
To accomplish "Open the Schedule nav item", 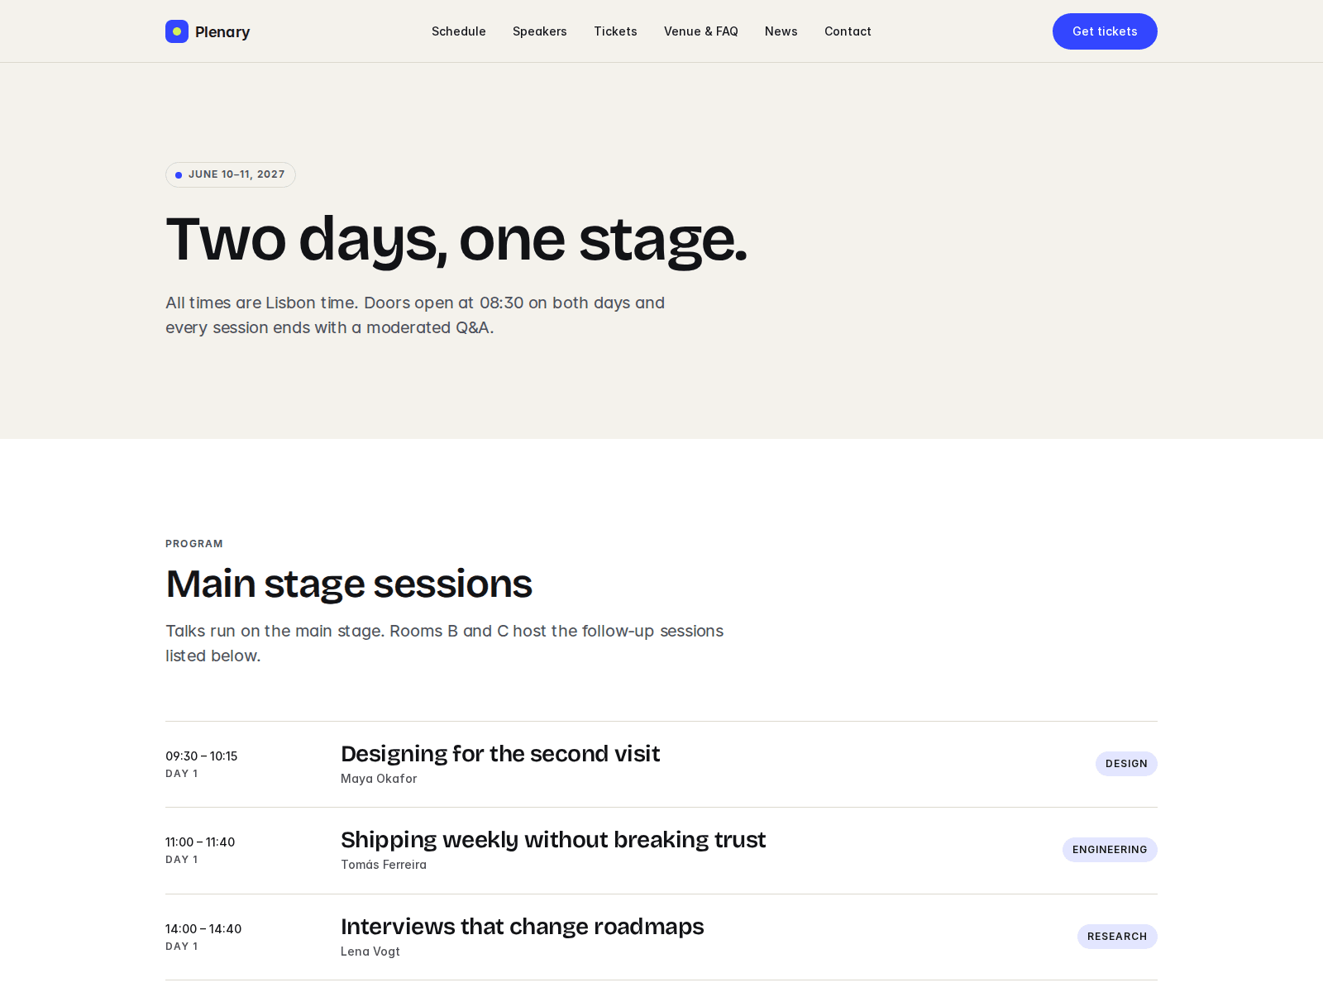I will (x=459, y=31).
